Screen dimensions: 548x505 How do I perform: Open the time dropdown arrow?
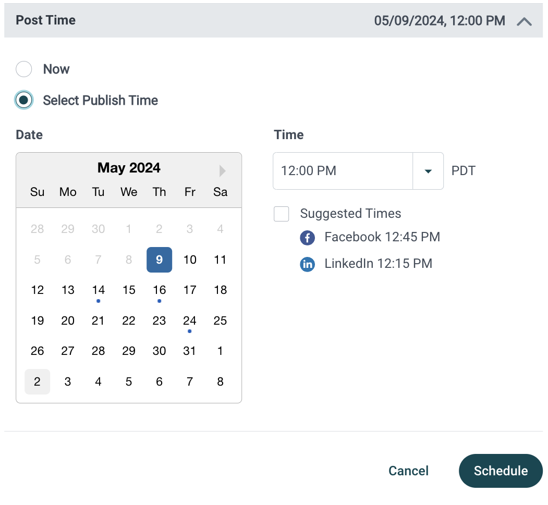pos(428,171)
